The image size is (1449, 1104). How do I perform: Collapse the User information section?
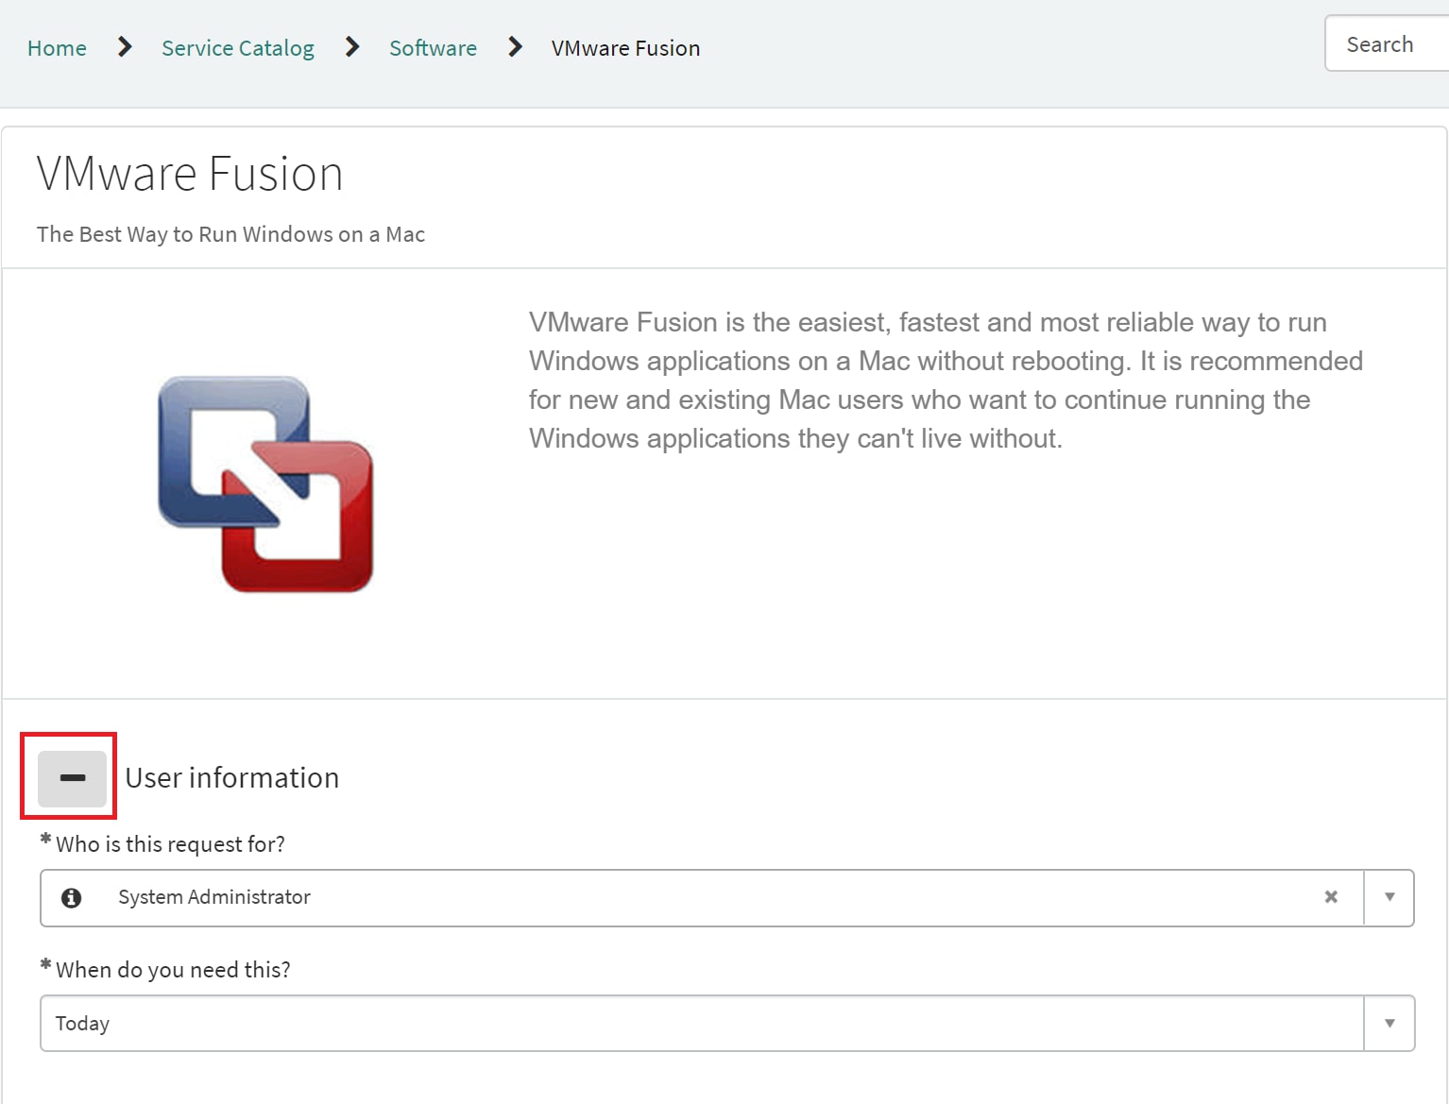point(72,778)
